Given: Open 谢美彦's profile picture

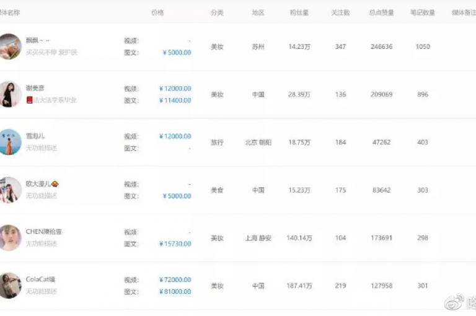Looking at the screenshot, I should pyautogui.click(x=10, y=94).
